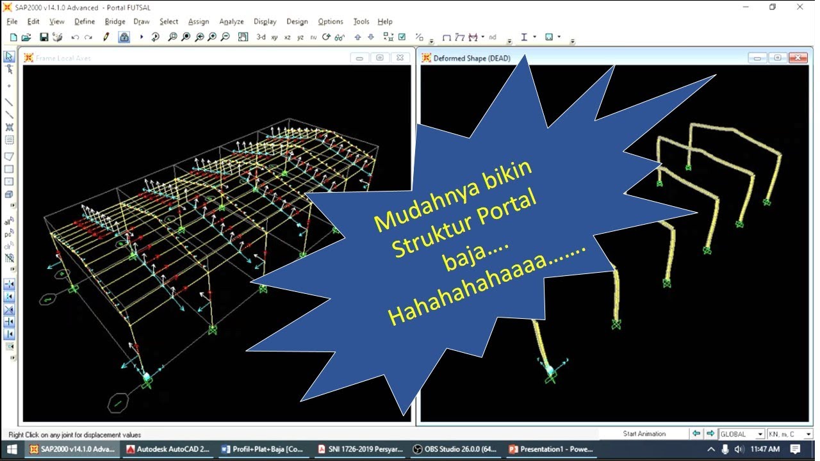Screen dimensions: 820x461
Task: Click the I-section steel frame design icon
Action: 524,37
